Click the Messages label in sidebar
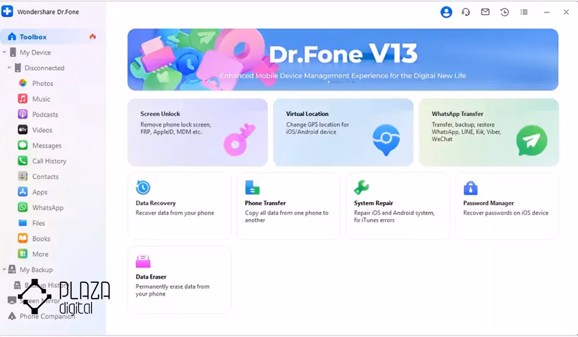 [47, 145]
